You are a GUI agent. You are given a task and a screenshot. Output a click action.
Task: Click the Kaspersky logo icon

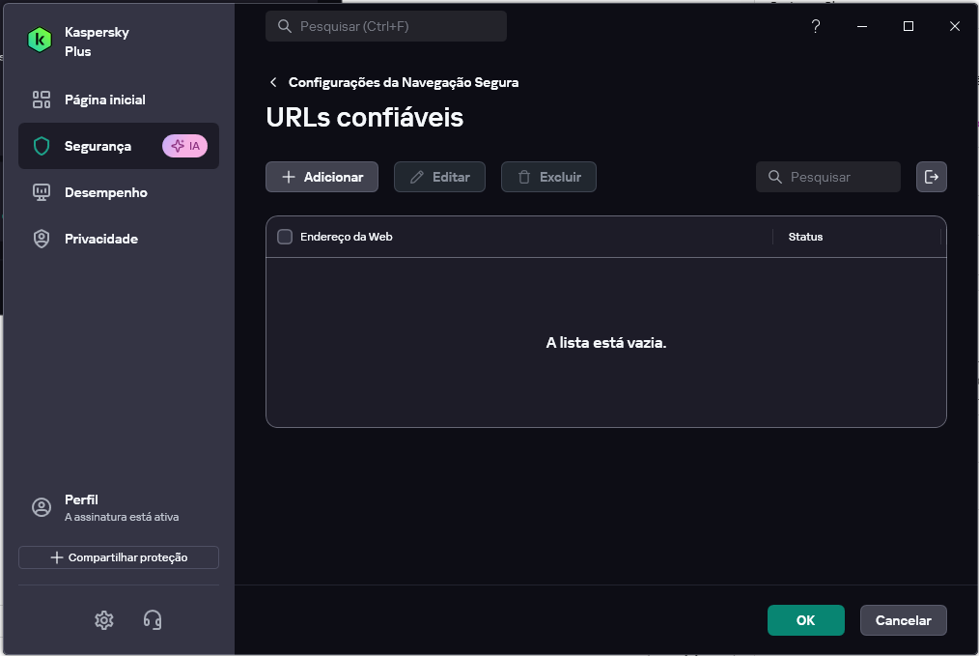click(x=40, y=40)
